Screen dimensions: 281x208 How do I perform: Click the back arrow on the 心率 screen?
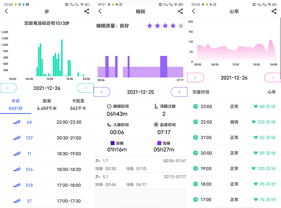193,12
